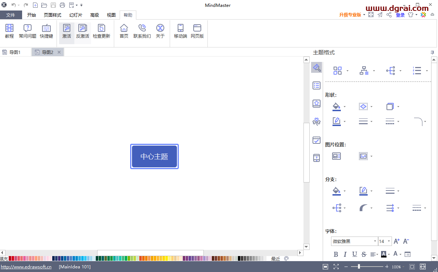Open the 视图 ribbon tab
The height and width of the screenshot is (272, 438).
point(111,15)
